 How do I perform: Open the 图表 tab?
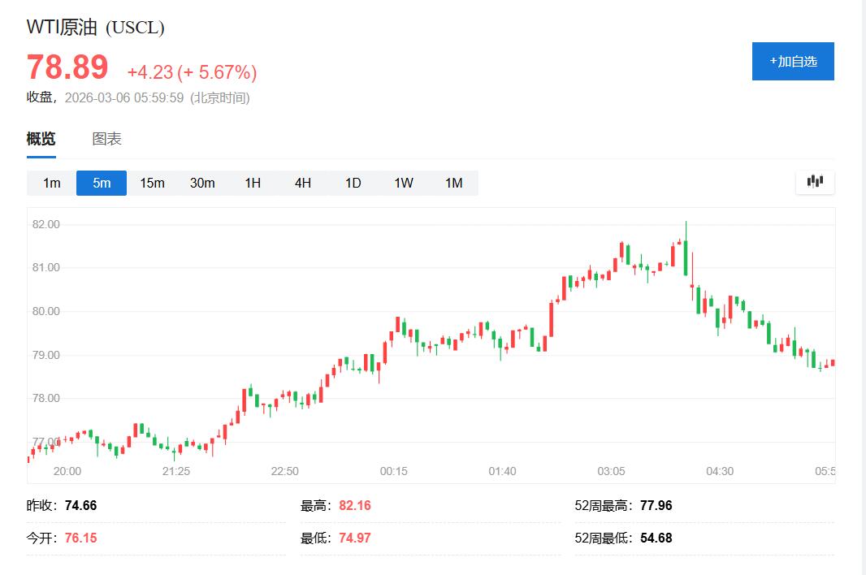coord(106,139)
